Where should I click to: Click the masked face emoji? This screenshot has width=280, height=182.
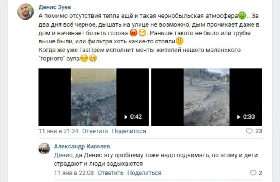coord(142,33)
